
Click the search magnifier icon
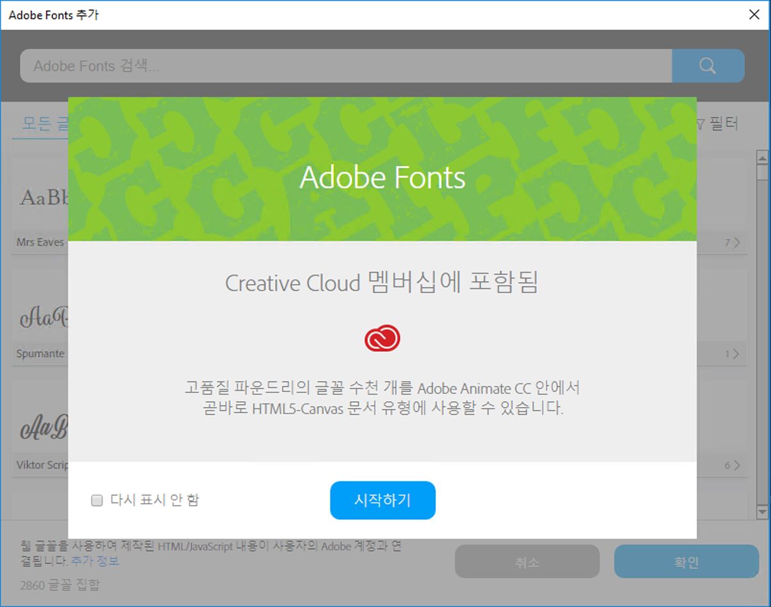click(x=707, y=65)
